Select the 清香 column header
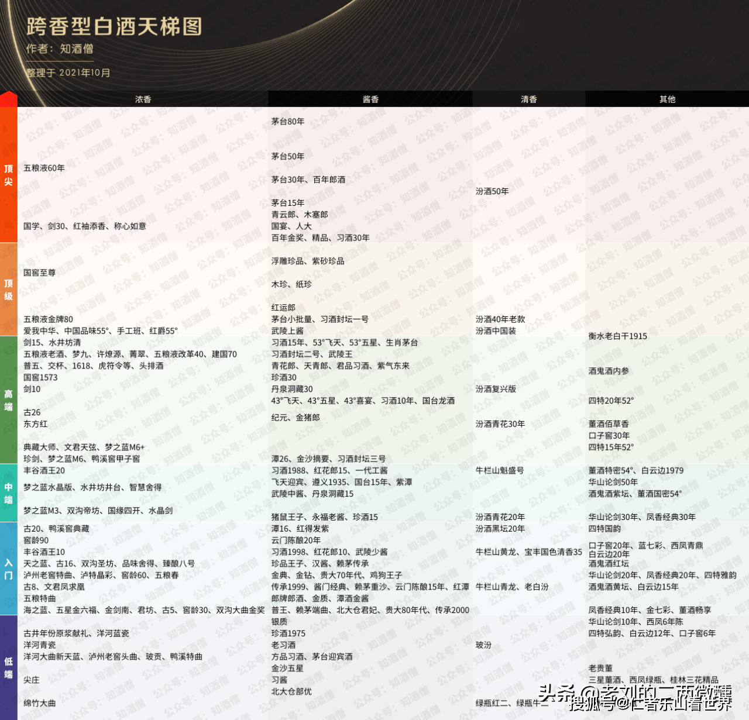The image size is (749, 720). (529, 99)
